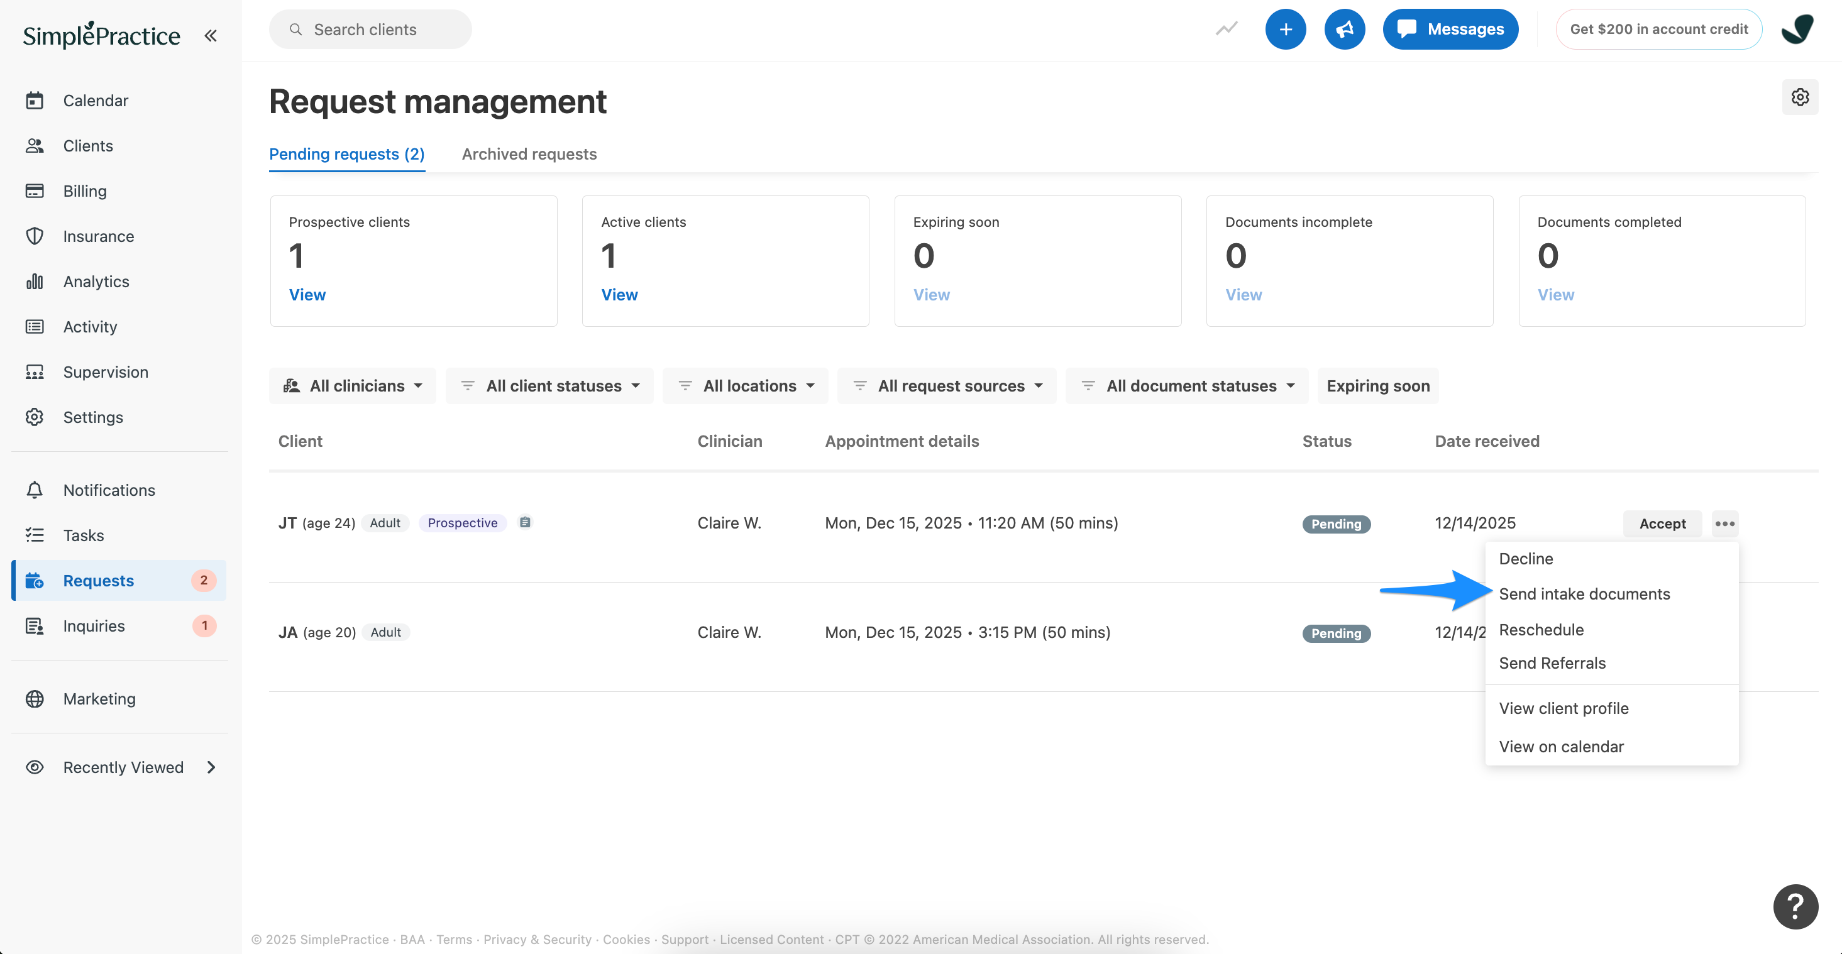This screenshot has width=1842, height=954.
Task: Open Settings in the sidebar
Action: [93, 417]
